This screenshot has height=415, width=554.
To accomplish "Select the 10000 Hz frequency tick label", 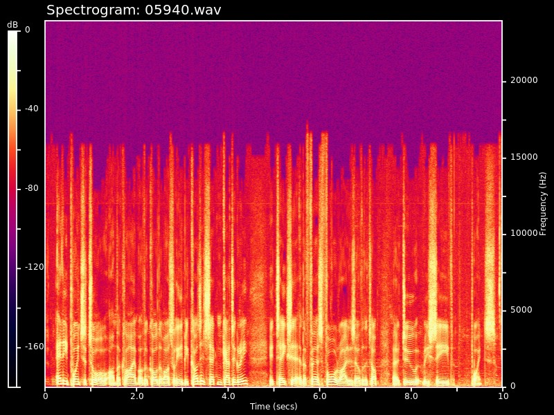I will [524, 234].
